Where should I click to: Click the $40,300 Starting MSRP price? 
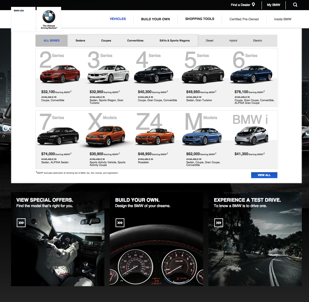click(153, 92)
